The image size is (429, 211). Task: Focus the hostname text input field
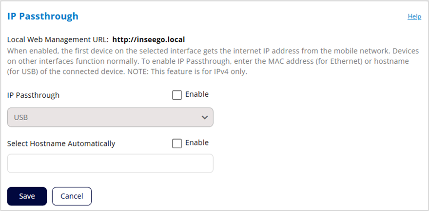click(x=110, y=163)
